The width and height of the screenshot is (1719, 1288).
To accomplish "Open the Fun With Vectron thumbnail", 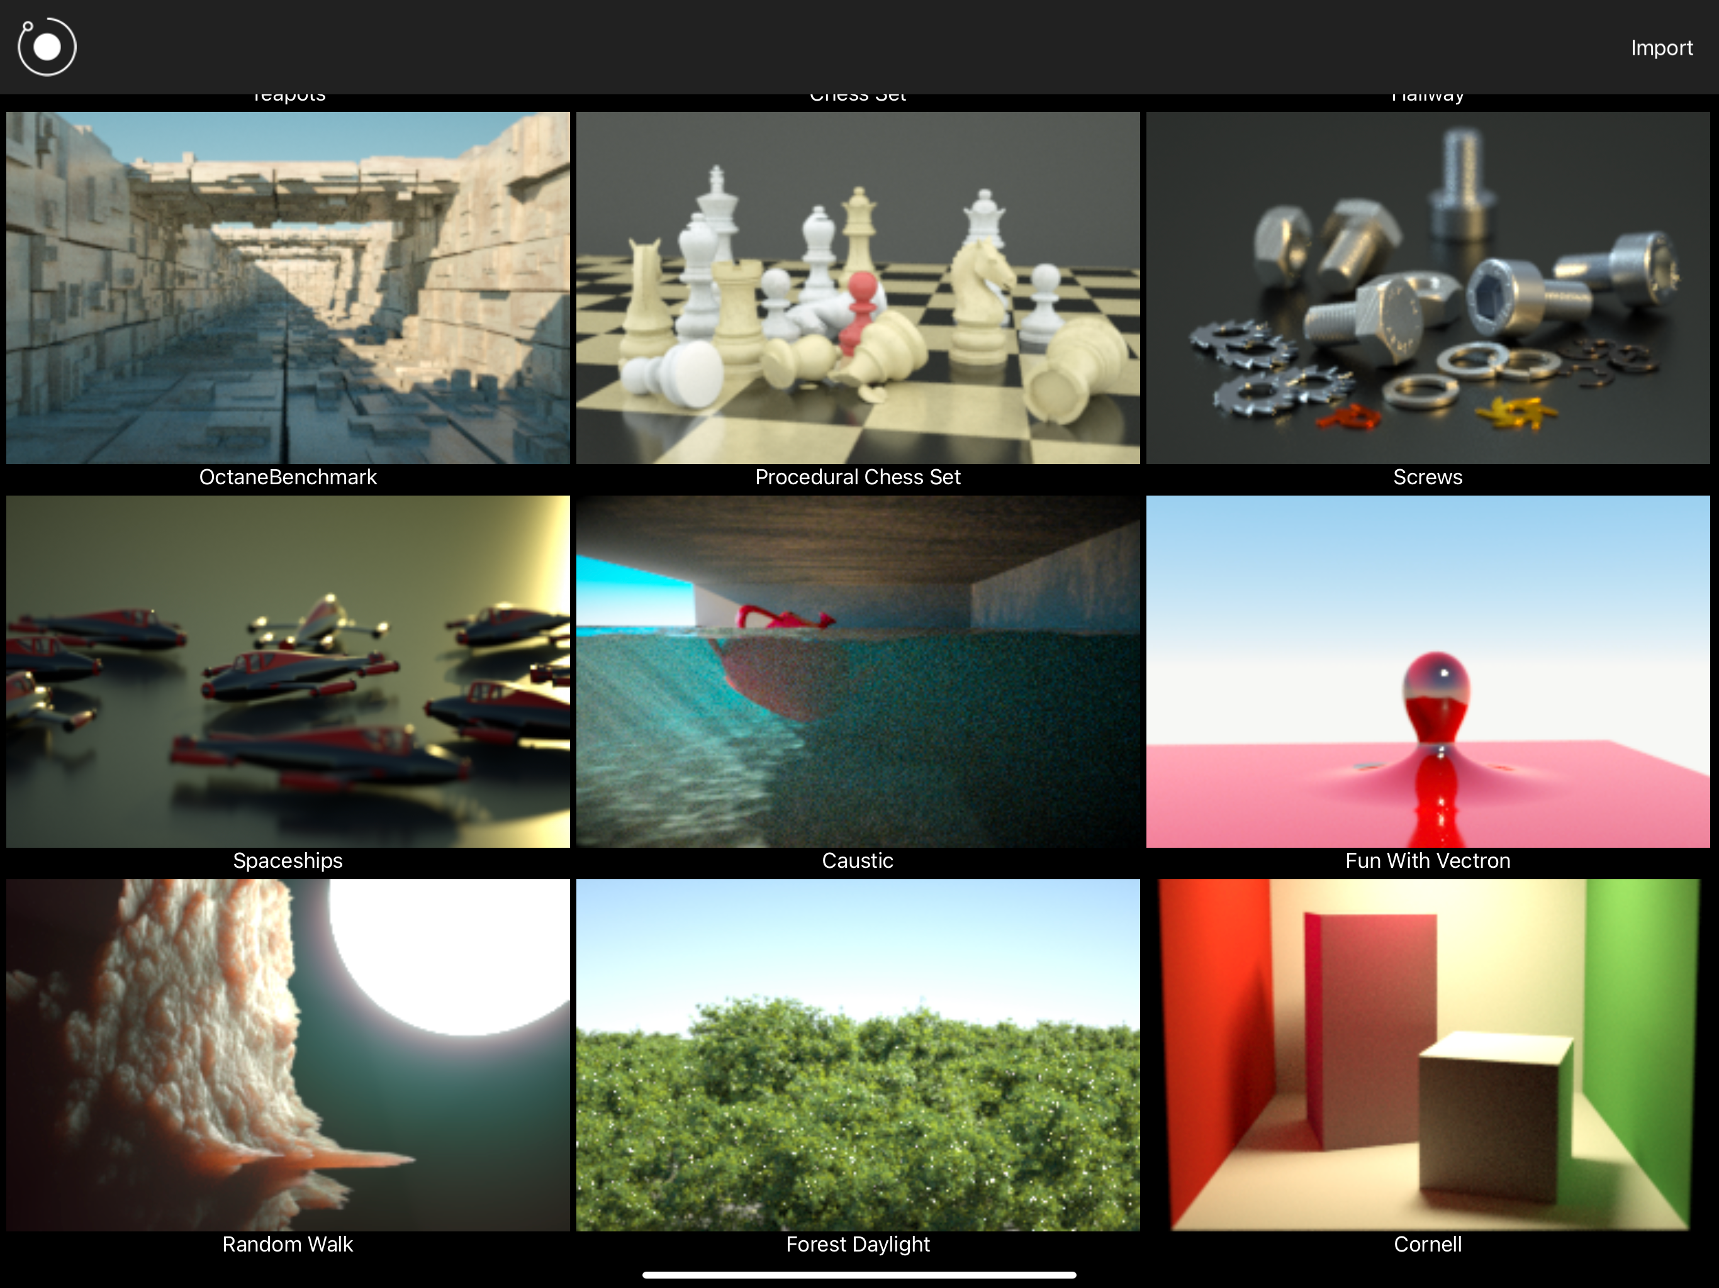I will [x=1428, y=671].
